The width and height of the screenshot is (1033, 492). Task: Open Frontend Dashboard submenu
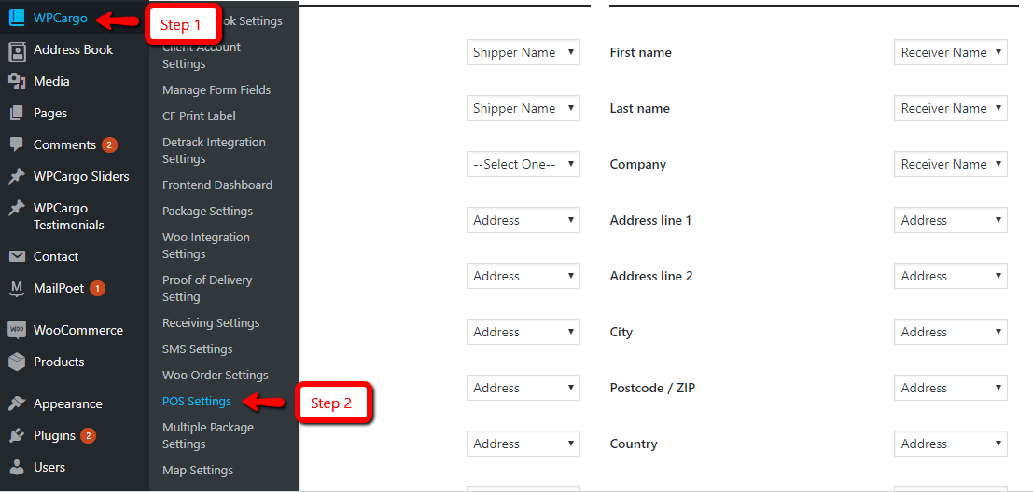coord(216,184)
